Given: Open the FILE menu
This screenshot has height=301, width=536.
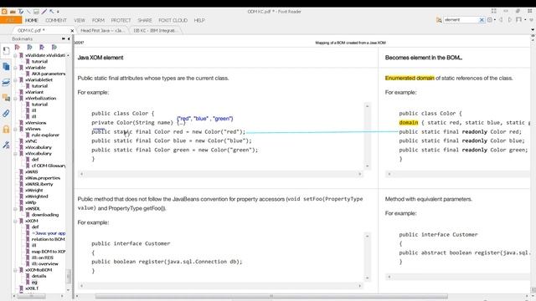Looking at the screenshot, I should 11,20.
